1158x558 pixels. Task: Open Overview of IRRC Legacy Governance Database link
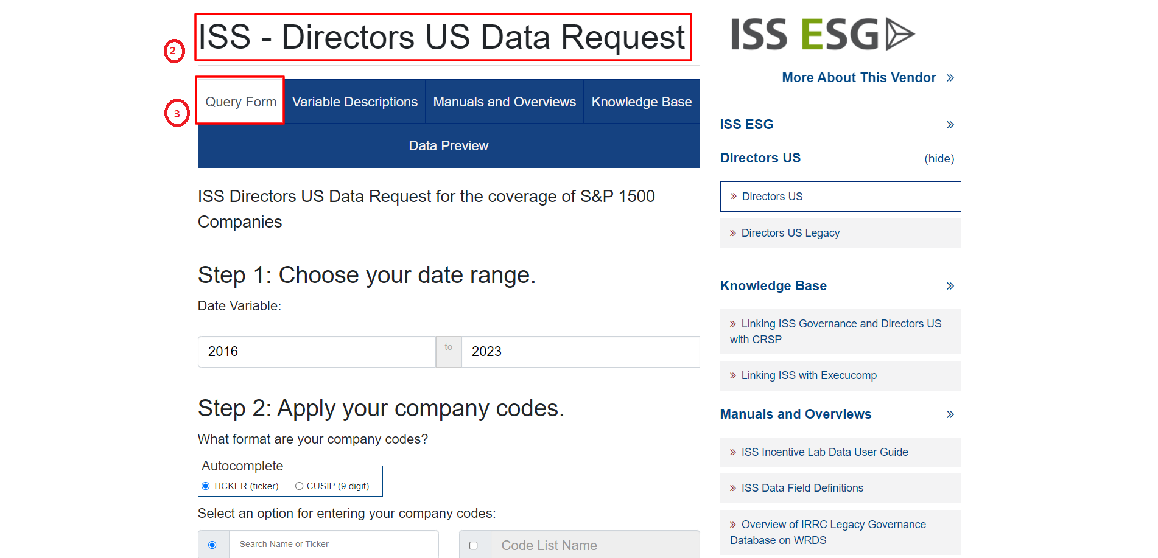coord(841,532)
